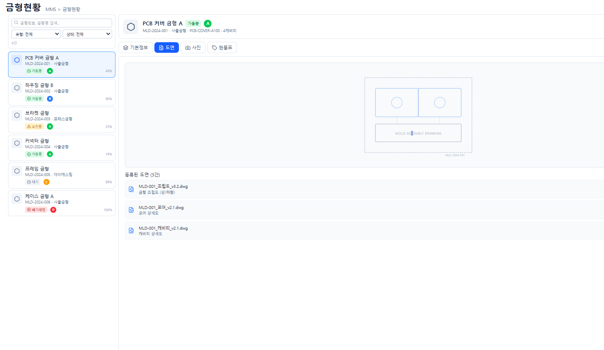Click the MMS breadcrumb link
604x350 pixels.
(50, 9)
